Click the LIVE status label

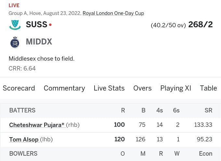[x=14, y=5]
